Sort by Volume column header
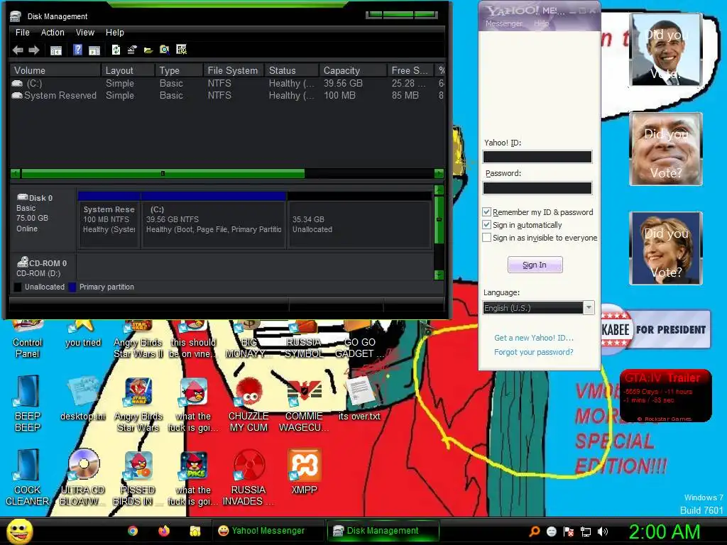727x545 pixels. pyautogui.click(x=55, y=70)
